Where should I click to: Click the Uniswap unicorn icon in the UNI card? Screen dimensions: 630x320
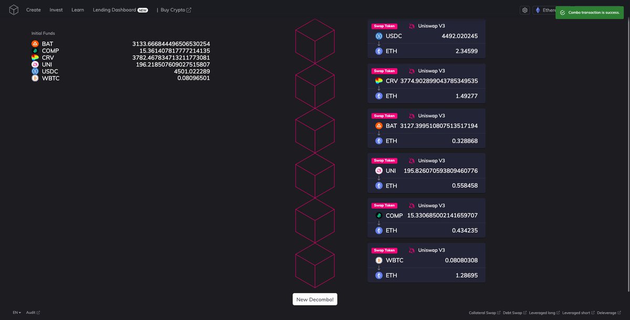(x=412, y=161)
